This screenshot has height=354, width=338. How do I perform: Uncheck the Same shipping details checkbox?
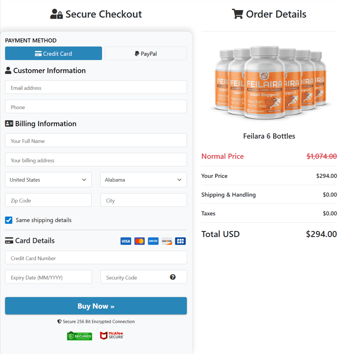tap(9, 220)
